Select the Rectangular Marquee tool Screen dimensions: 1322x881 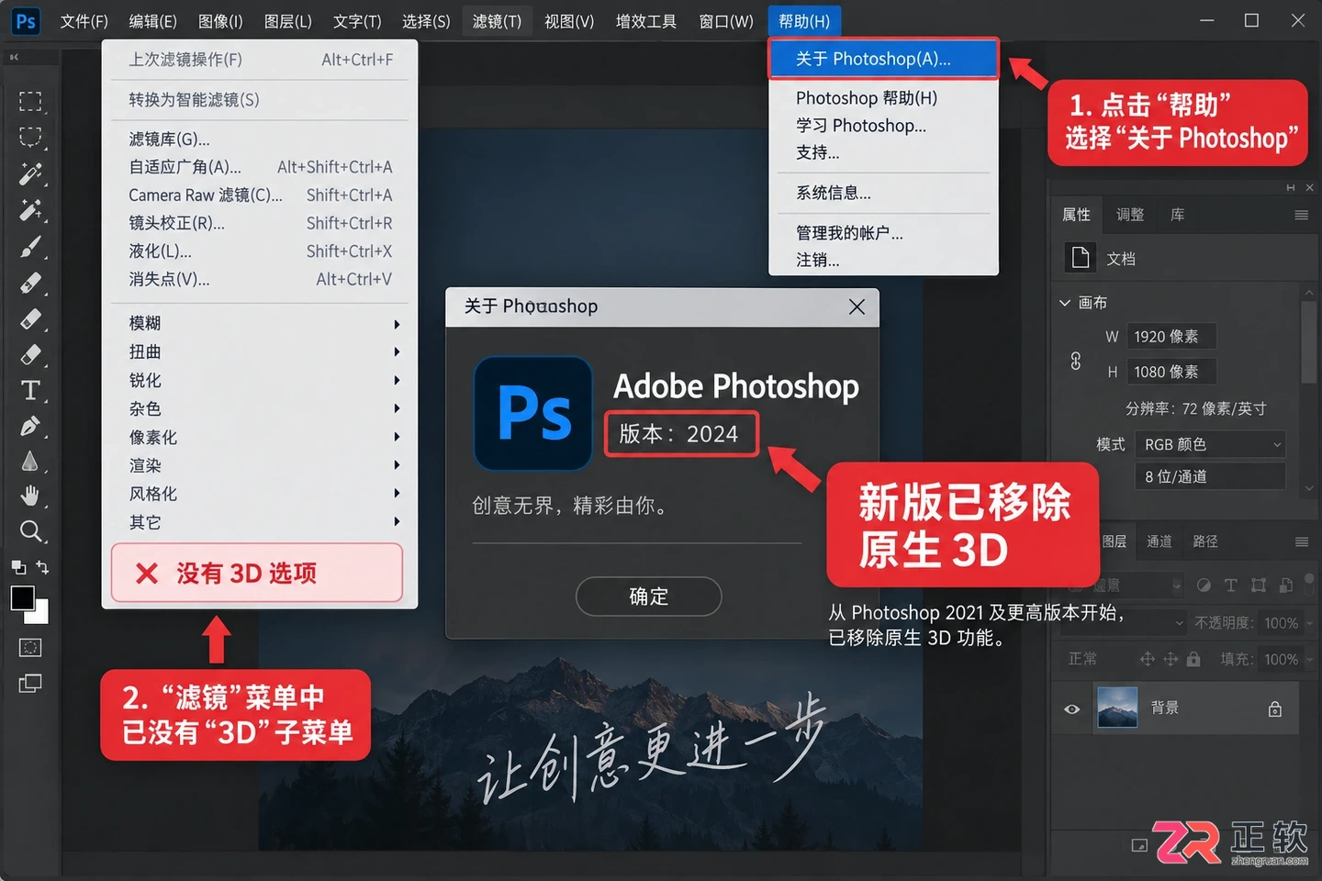click(30, 101)
